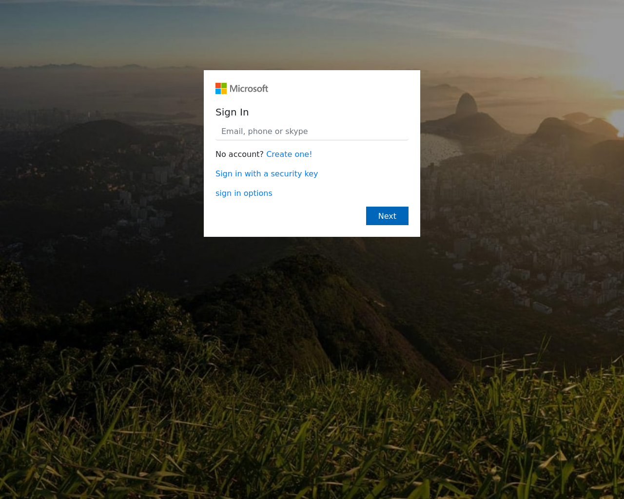Open the Create one! link
624x499 pixels.
click(x=289, y=154)
